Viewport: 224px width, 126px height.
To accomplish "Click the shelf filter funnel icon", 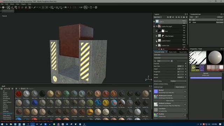I will 16,89.
